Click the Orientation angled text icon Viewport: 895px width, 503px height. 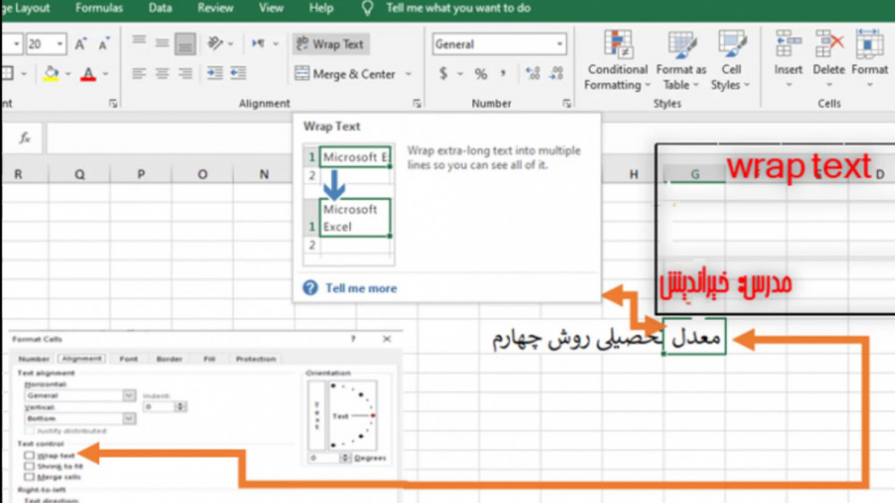click(215, 44)
